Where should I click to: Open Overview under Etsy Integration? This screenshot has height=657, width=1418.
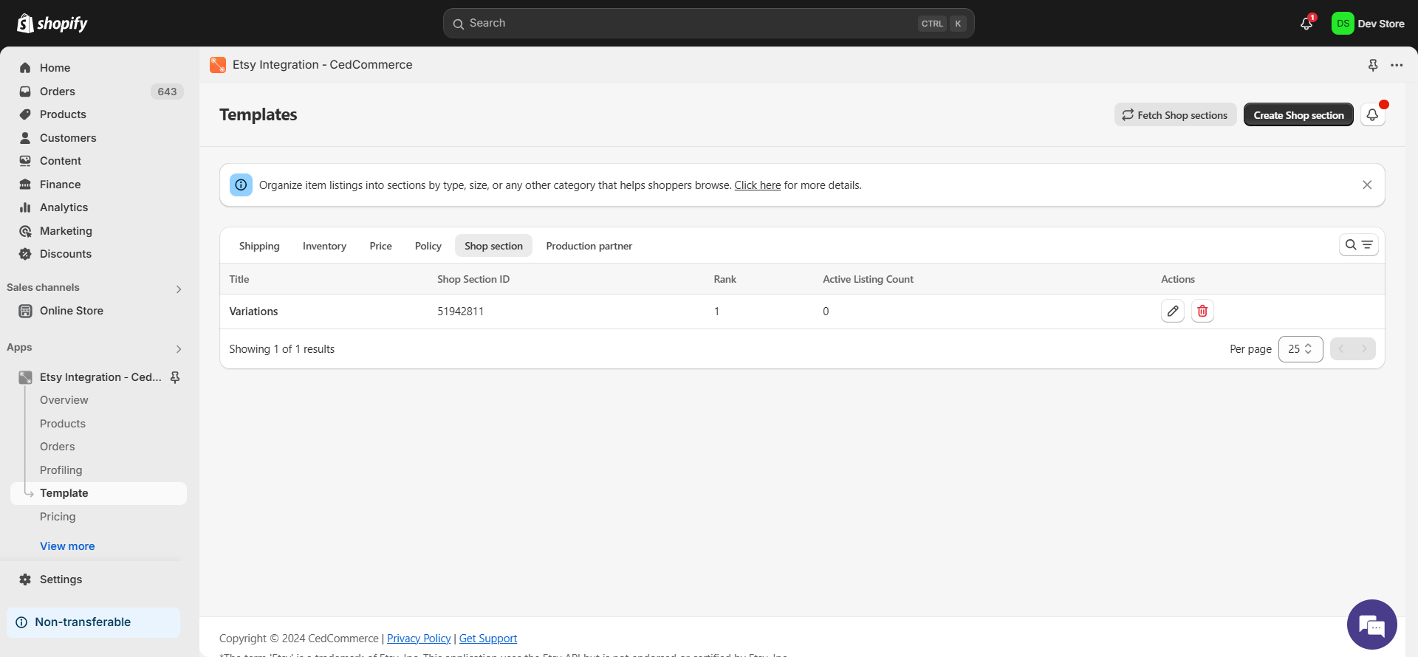click(64, 400)
